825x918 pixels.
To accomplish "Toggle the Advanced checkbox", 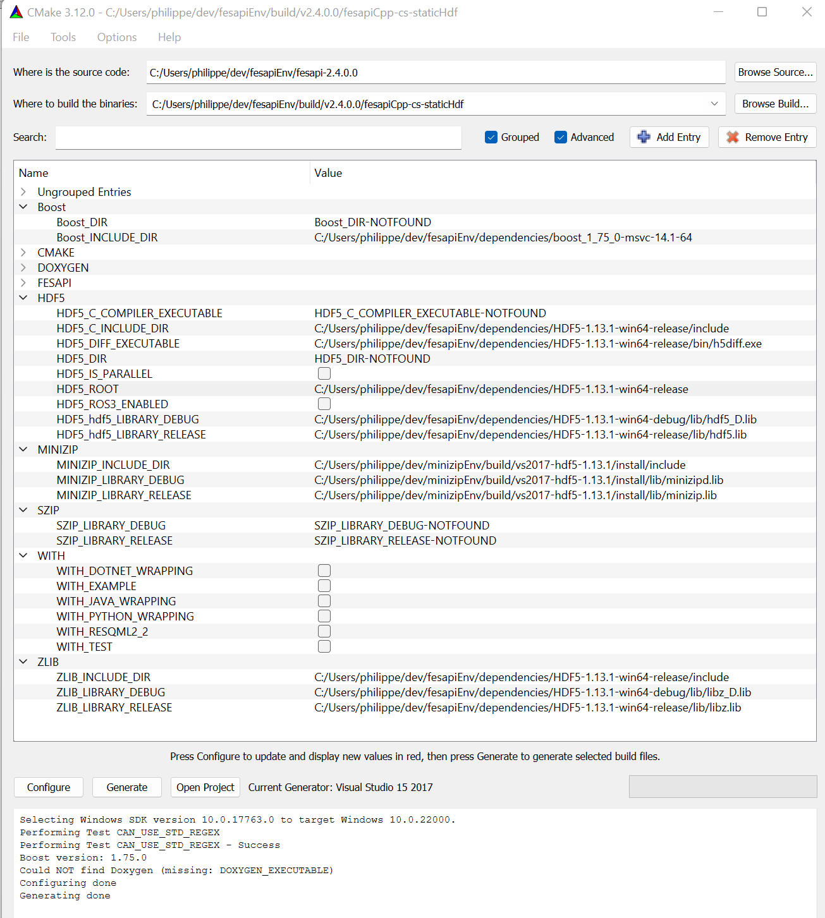I will click(x=561, y=137).
